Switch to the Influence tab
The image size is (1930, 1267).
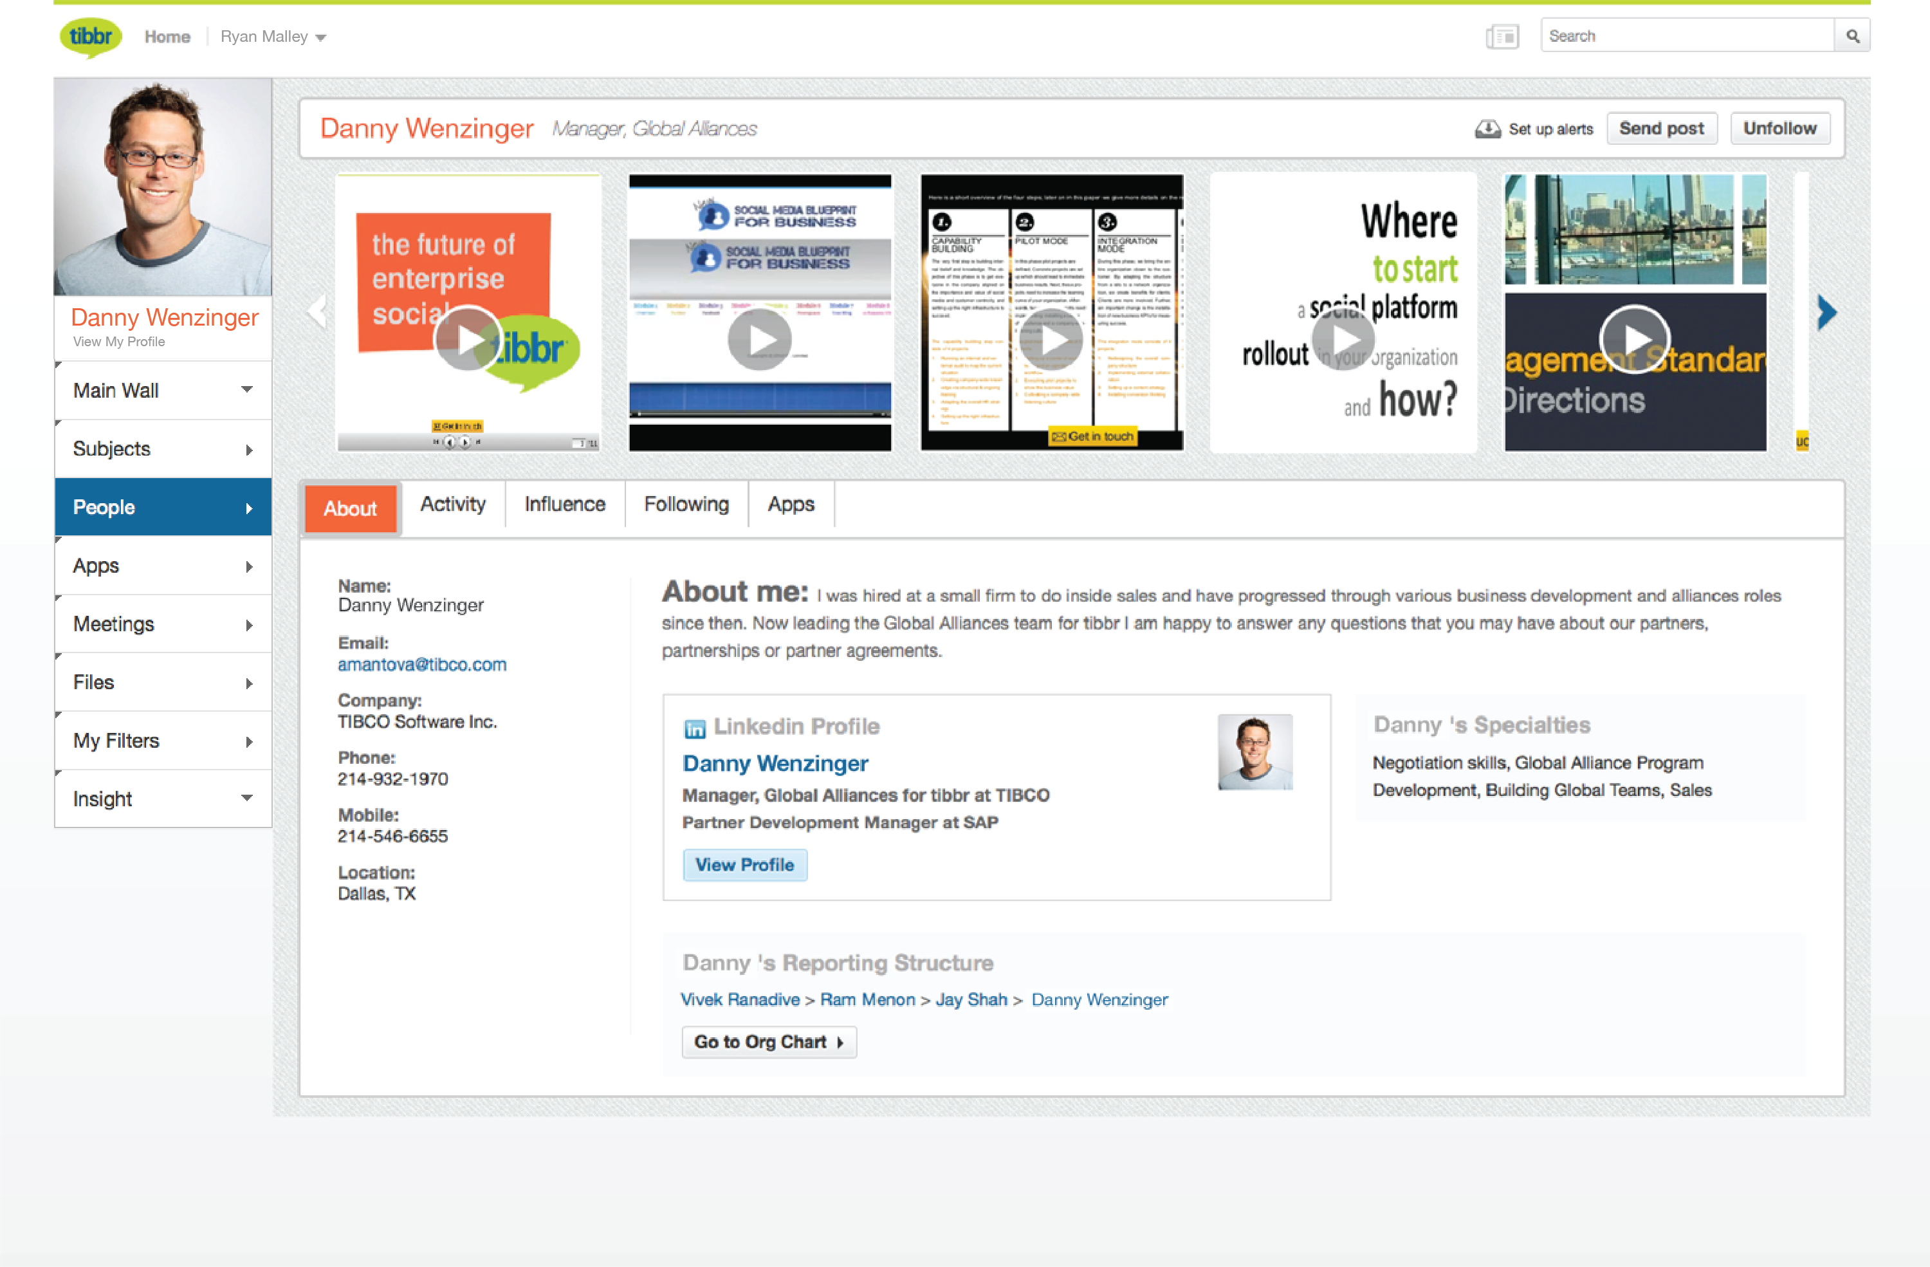click(564, 504)
